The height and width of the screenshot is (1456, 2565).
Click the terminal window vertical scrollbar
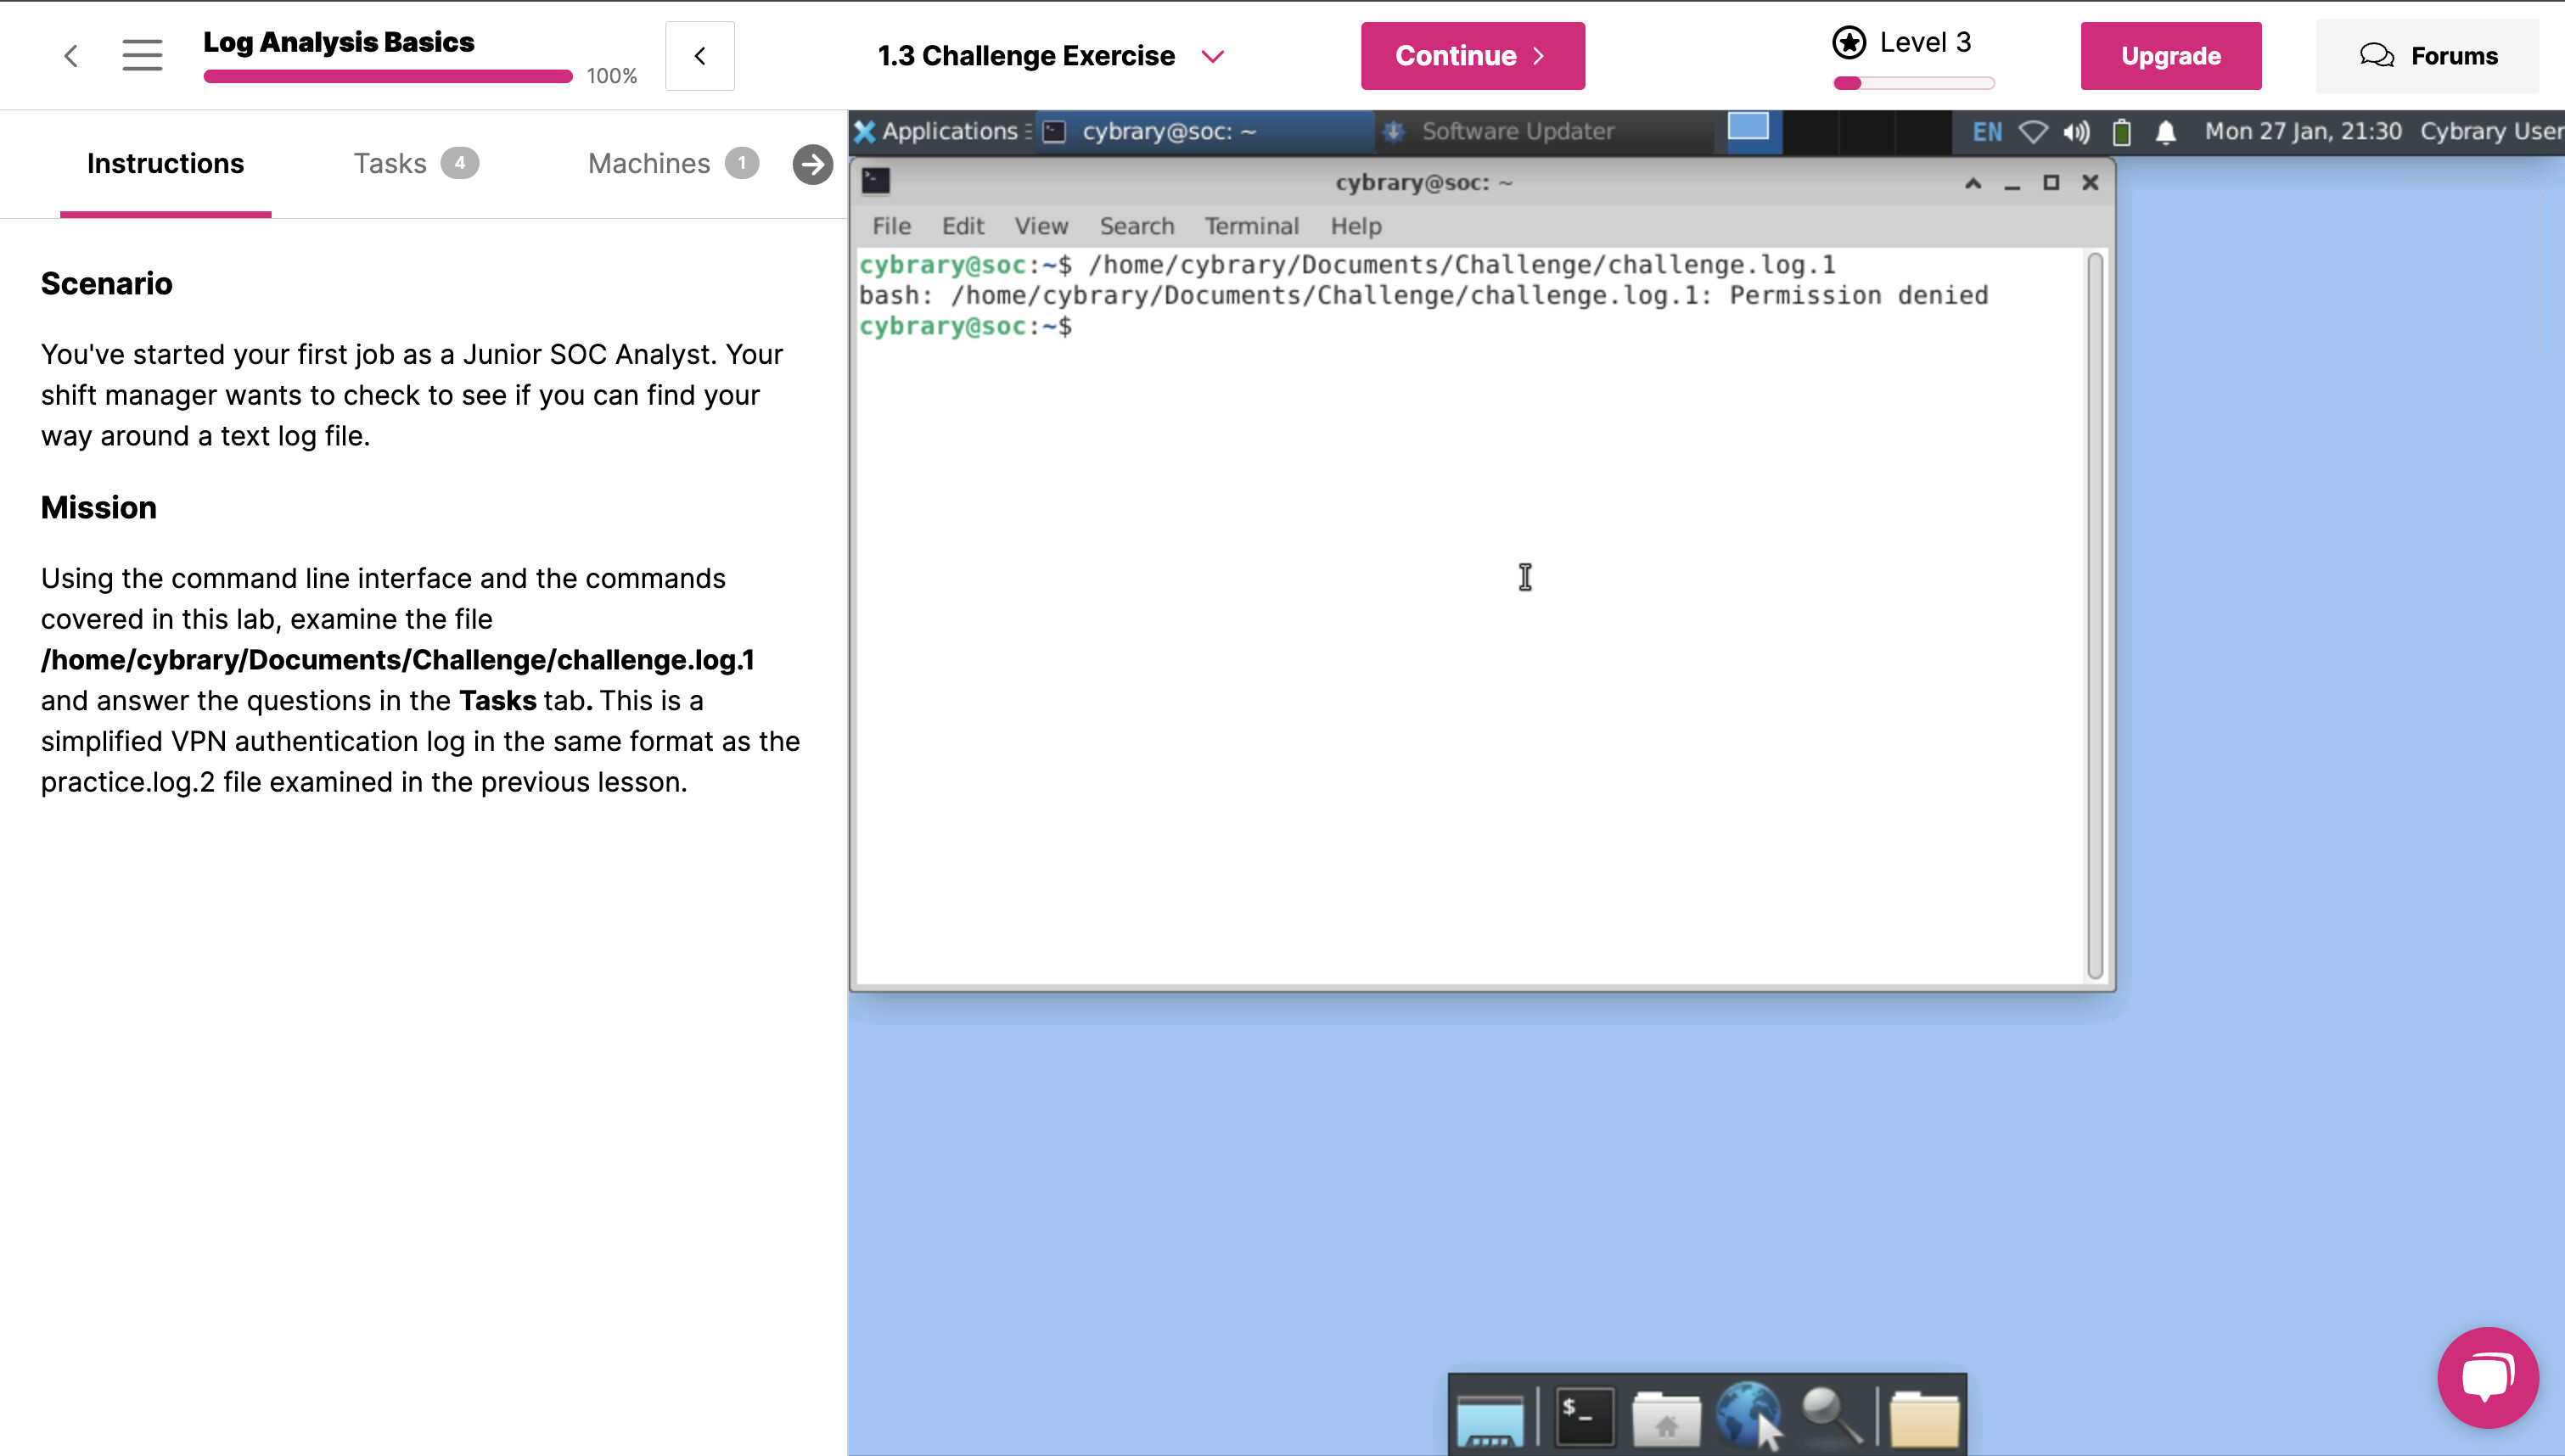click(x=2095, y=615)
